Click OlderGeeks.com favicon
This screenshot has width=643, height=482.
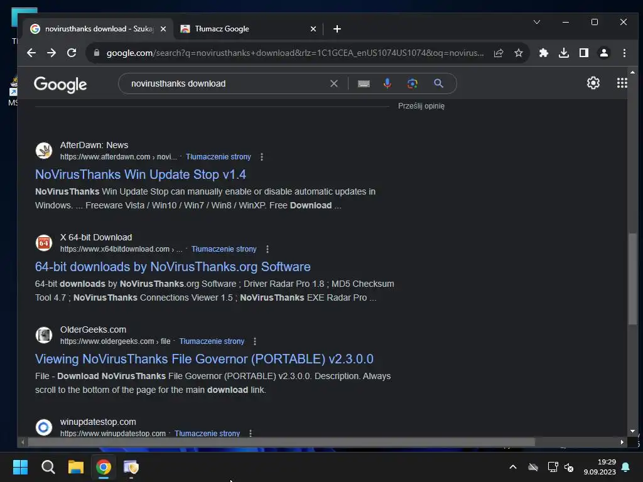(44, 335)
